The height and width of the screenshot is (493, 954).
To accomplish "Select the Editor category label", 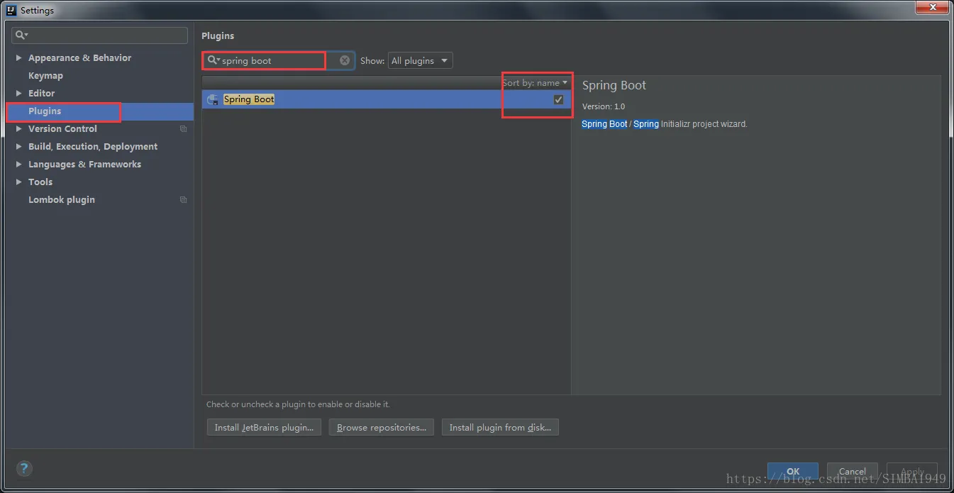I will click(x=41, y=94).
